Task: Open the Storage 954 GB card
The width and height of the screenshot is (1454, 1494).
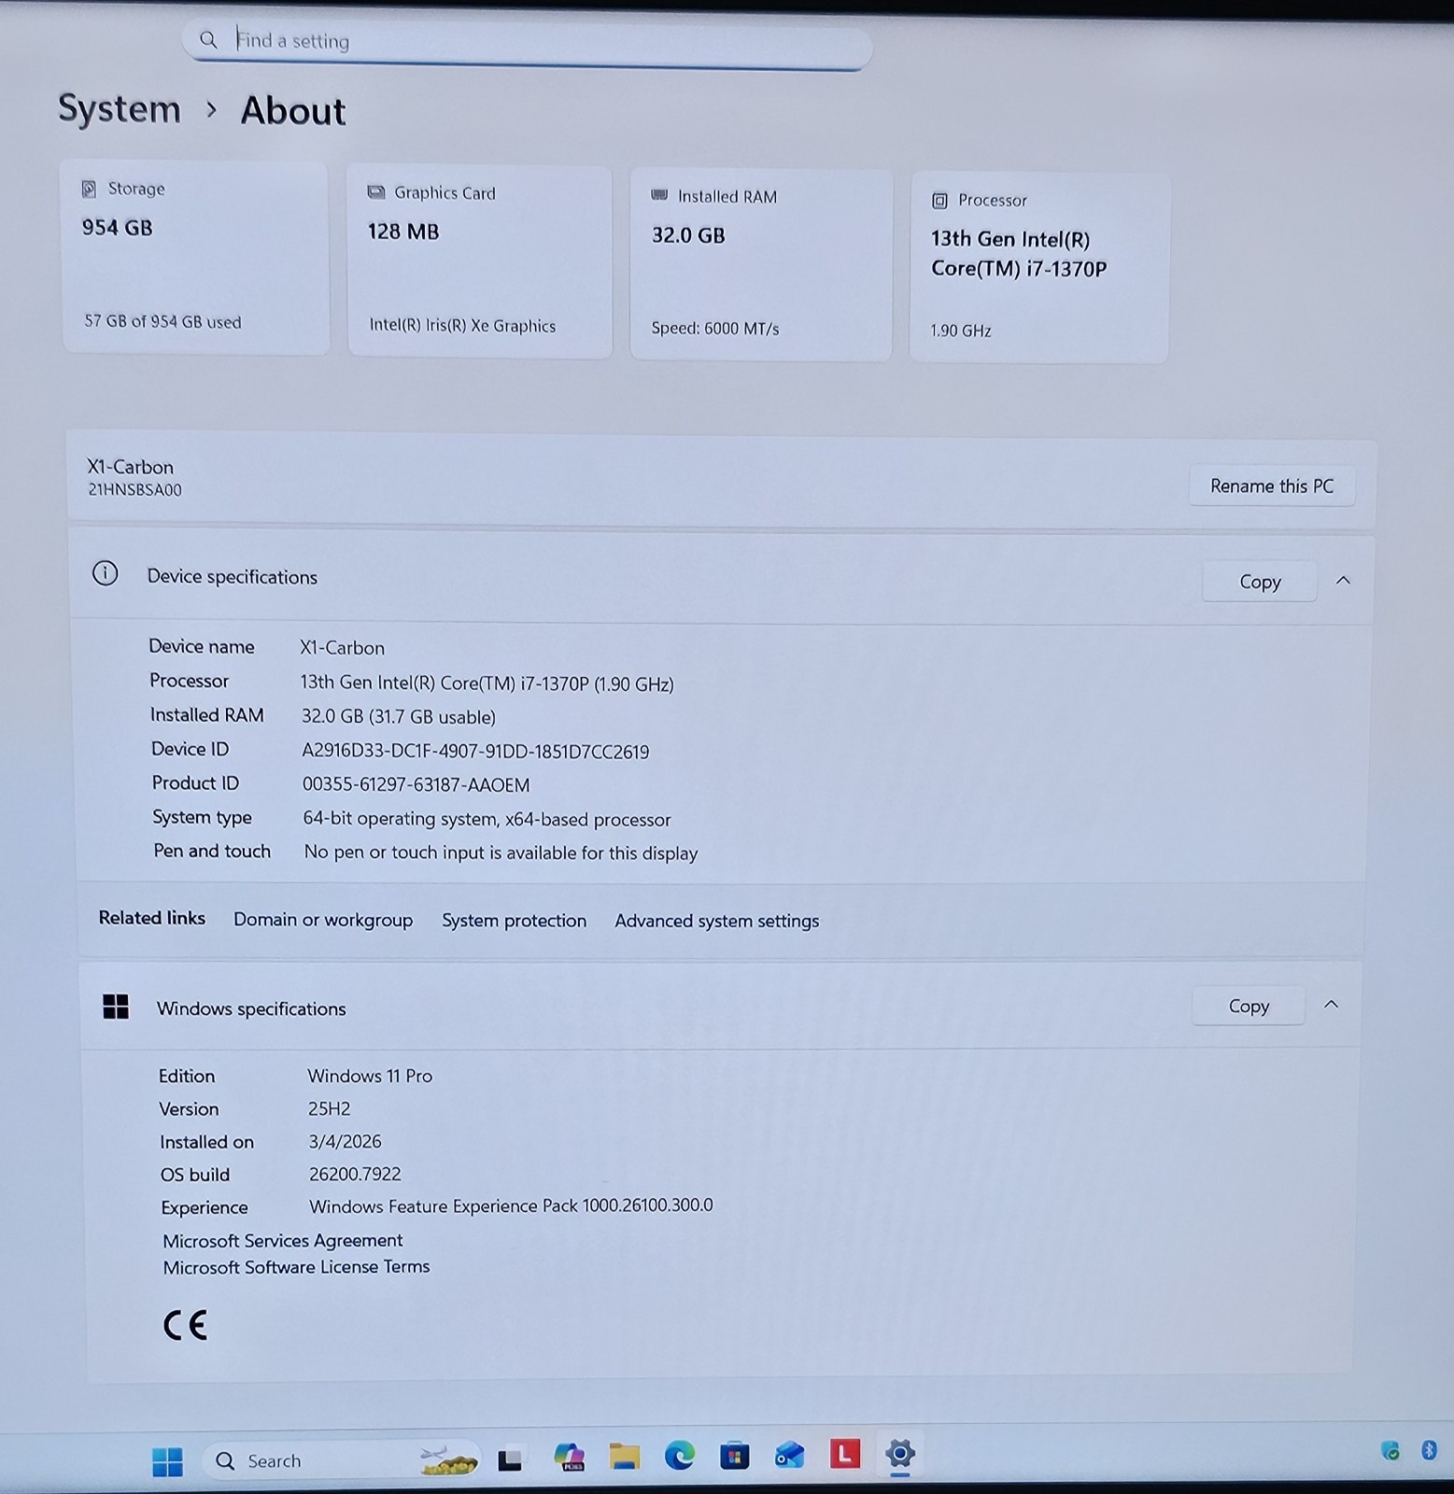Action: 195,256
